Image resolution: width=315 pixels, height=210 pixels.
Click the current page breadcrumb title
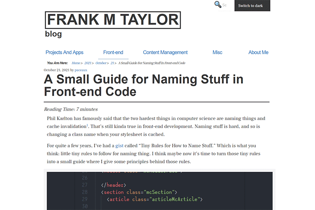coord(152,63)
